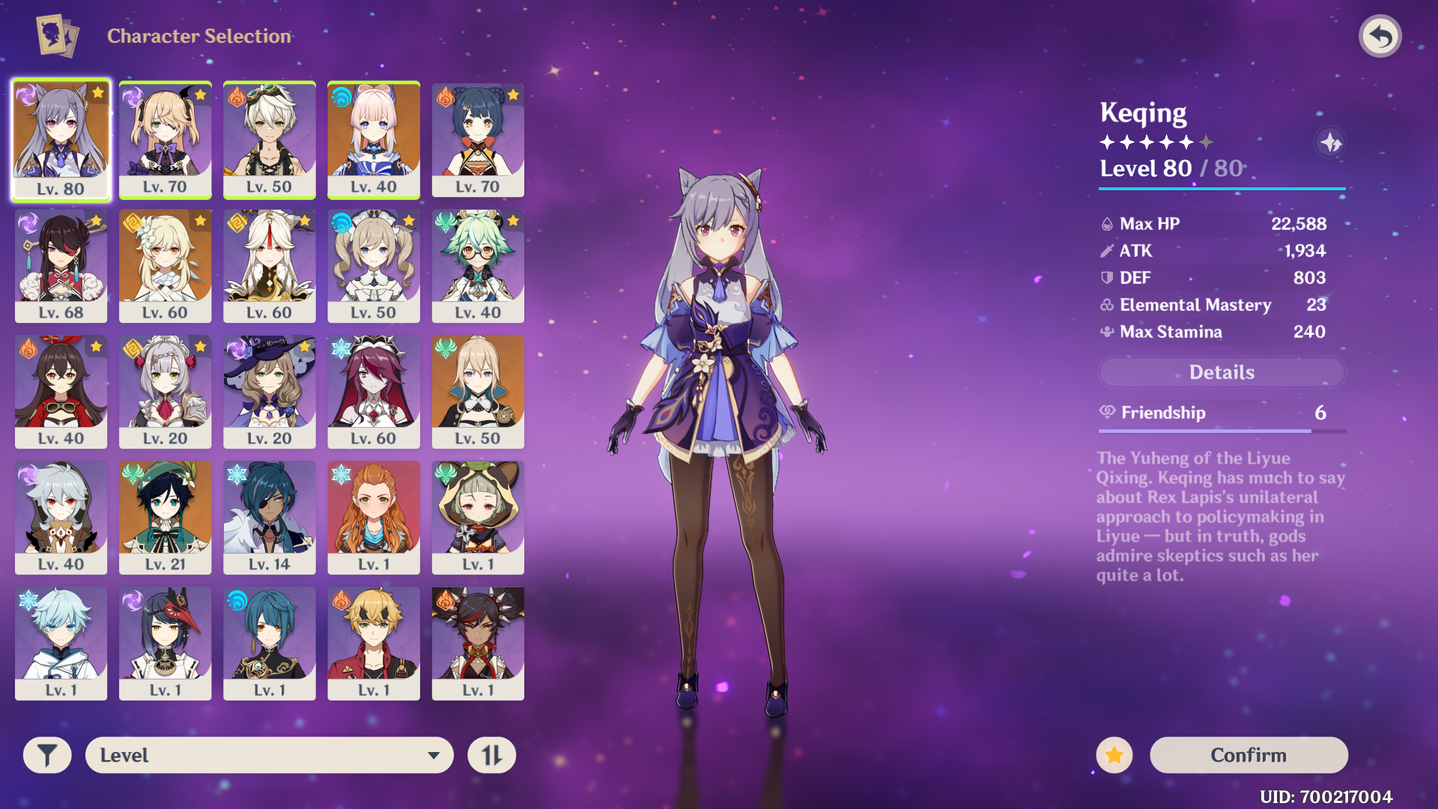Select Keqing's Lv. 80 portrait card

[x=61, y=140]
